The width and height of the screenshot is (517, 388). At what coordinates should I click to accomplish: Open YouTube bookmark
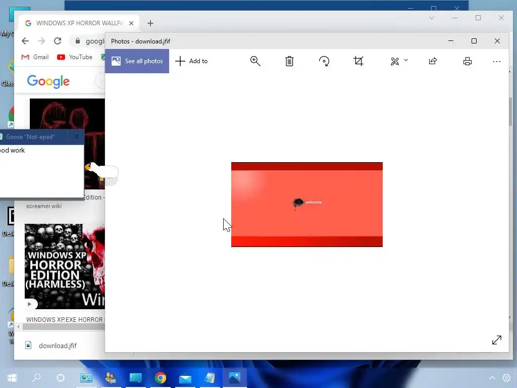pos(75,57)
